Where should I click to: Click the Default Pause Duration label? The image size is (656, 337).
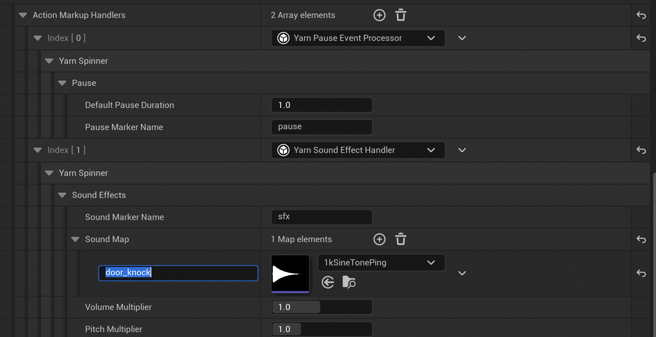129,105
